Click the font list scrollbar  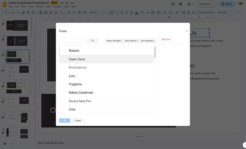(155, 52)
